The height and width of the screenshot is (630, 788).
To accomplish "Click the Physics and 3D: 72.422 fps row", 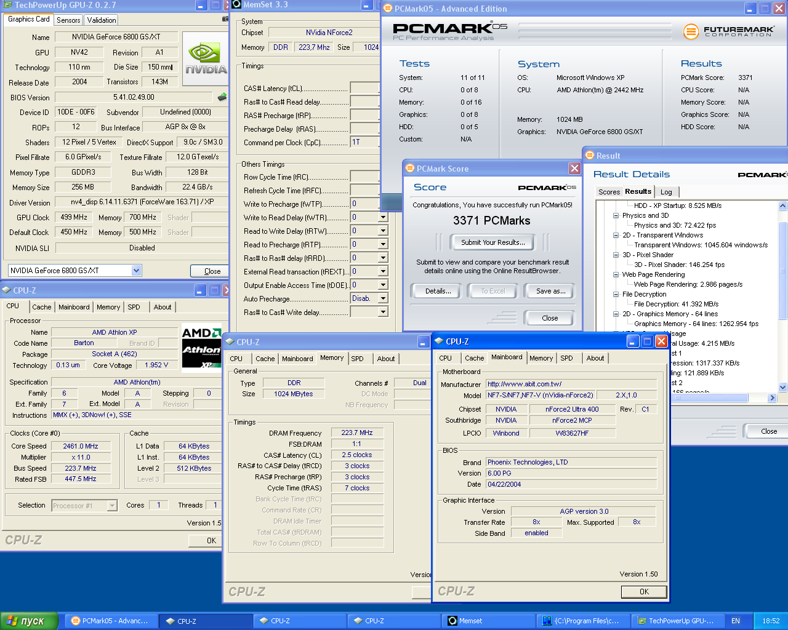I will click(x=675, y=225).
